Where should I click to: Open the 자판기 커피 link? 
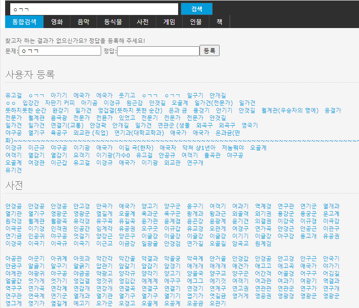pyautogui.click(x=60, y=103)
